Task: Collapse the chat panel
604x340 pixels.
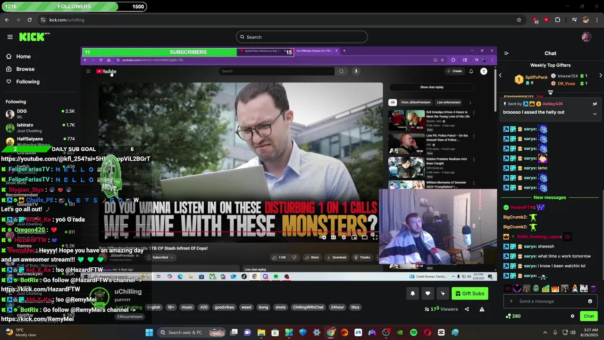Action: (x=506, y=53)
